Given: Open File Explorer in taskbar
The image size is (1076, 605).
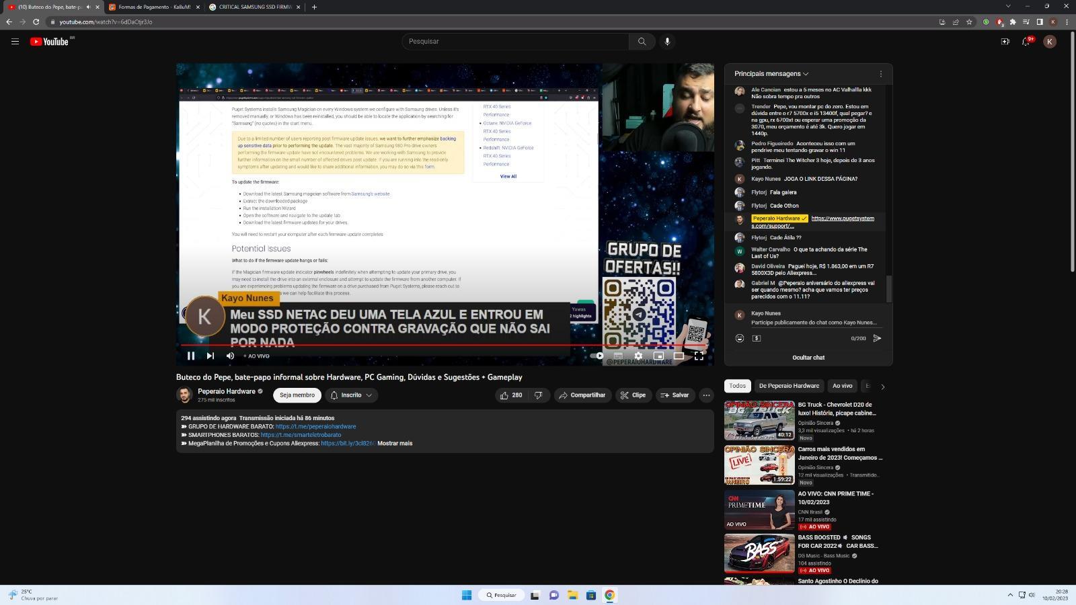Looking at the screenshot, I should 573,595.
